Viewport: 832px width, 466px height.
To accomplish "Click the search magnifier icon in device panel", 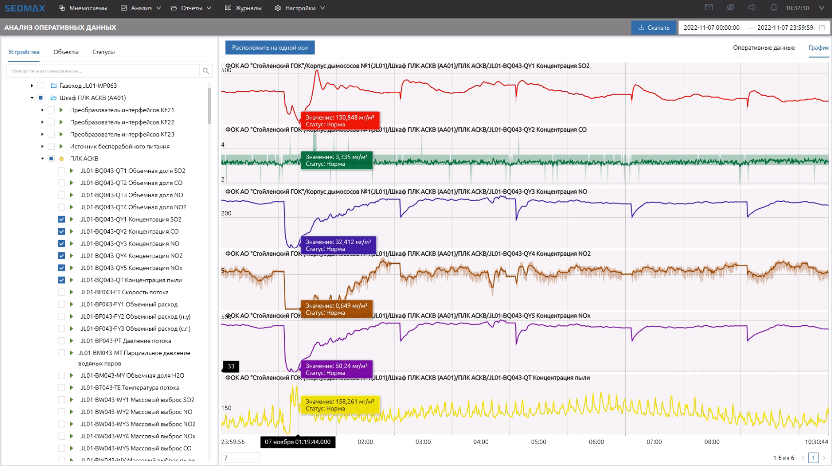I will (x=206, y=71).
